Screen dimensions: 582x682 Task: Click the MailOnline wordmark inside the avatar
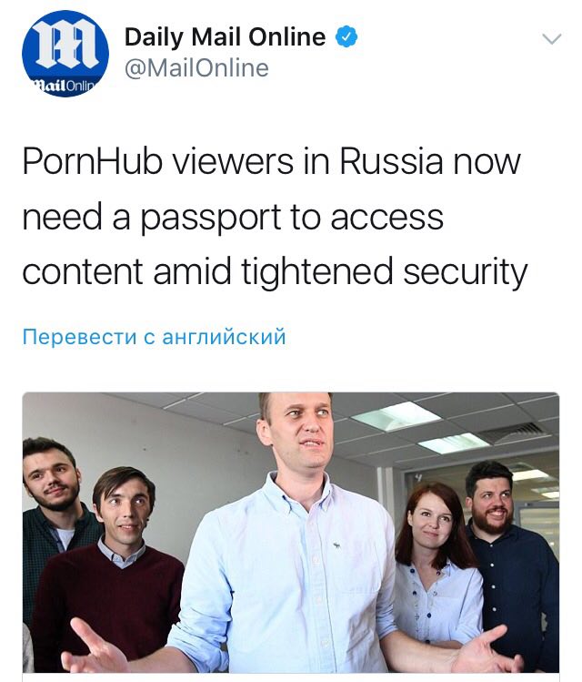coord(64,85)
